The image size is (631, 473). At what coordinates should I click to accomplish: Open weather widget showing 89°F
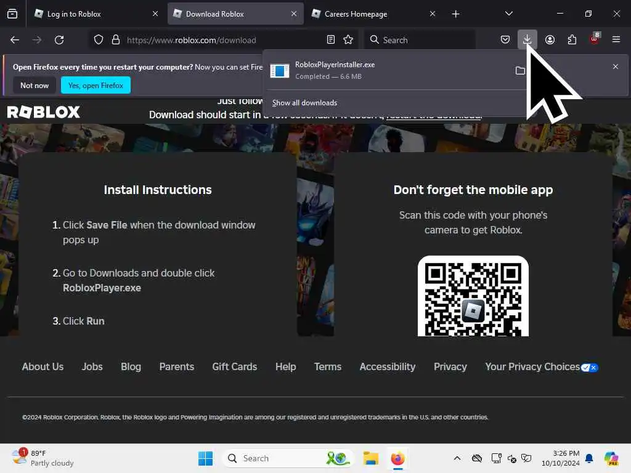(x=43, y=458)
